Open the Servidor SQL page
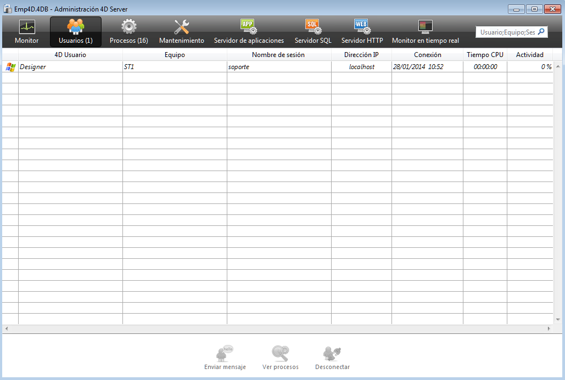 pos(313,32)
